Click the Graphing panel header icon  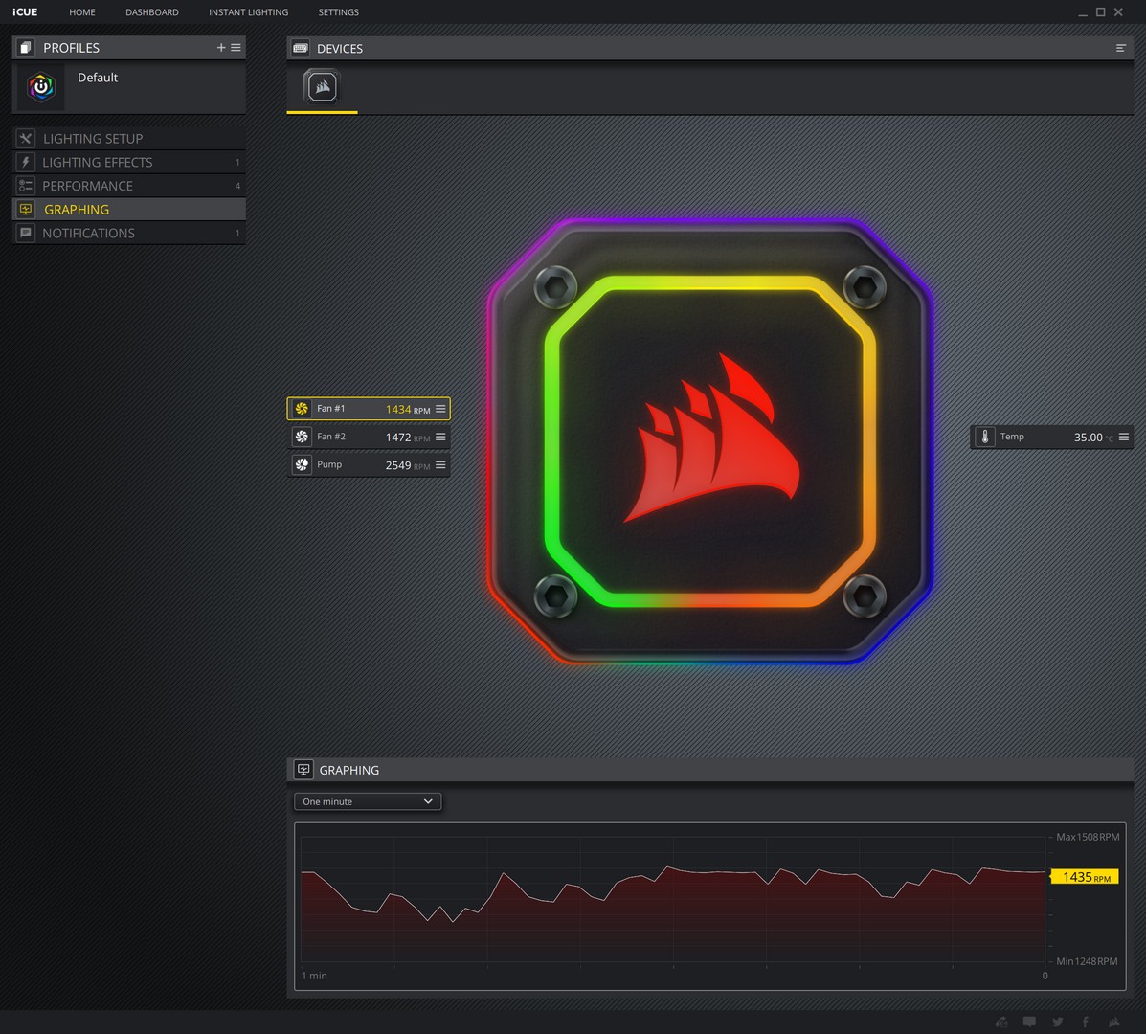pyautogui.click(x=303, y=770)
